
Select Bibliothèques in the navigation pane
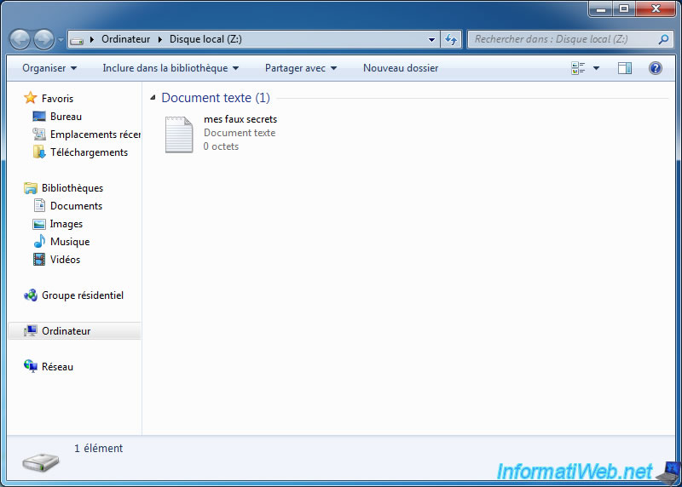pos(72,188)
